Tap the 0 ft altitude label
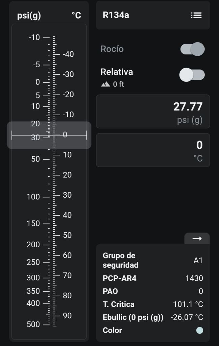This screenshot has width=219, height=346. [118, 84]
